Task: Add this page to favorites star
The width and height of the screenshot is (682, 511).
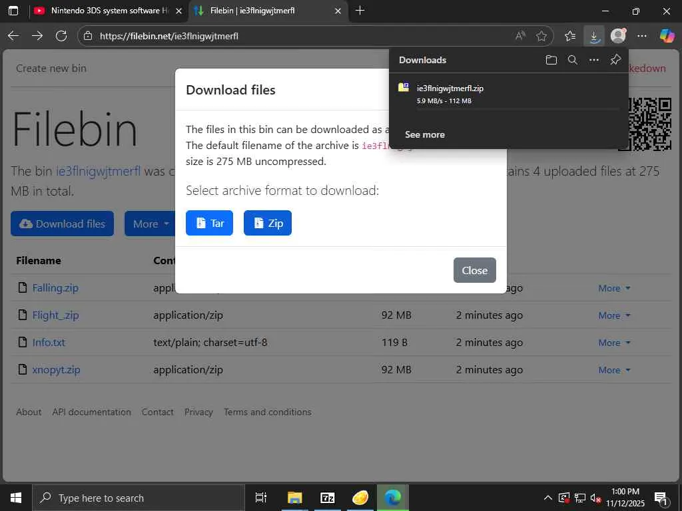Action: [541, 36]
